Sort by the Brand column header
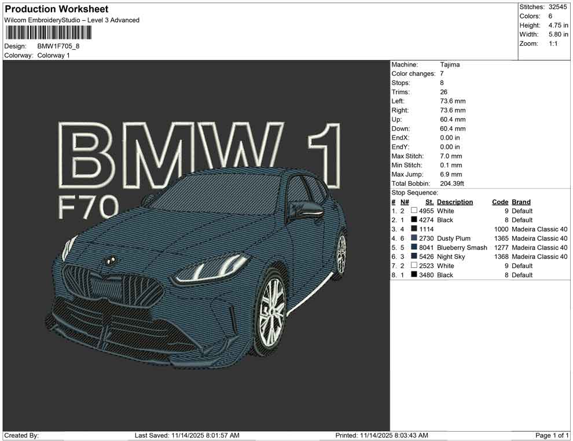573x441 pixels. click(521, 202)
